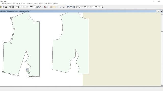Open the 47% zoom dropdown
163x91 pixels.
point(36,7)
